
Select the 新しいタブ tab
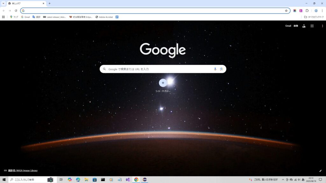click(x=26, y=3)
